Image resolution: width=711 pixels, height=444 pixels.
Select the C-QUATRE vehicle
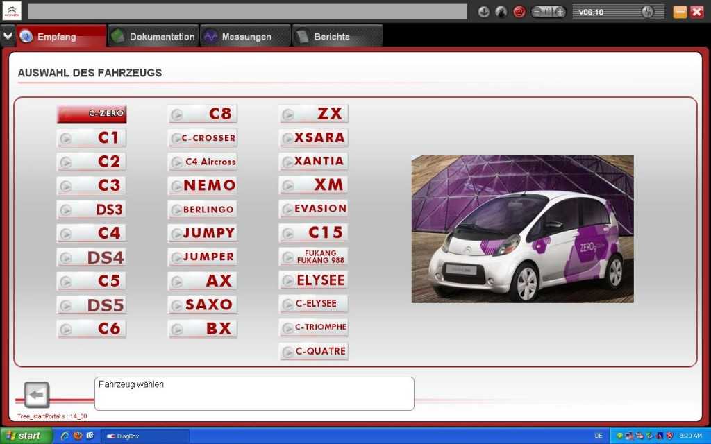(x=314, y=352)
